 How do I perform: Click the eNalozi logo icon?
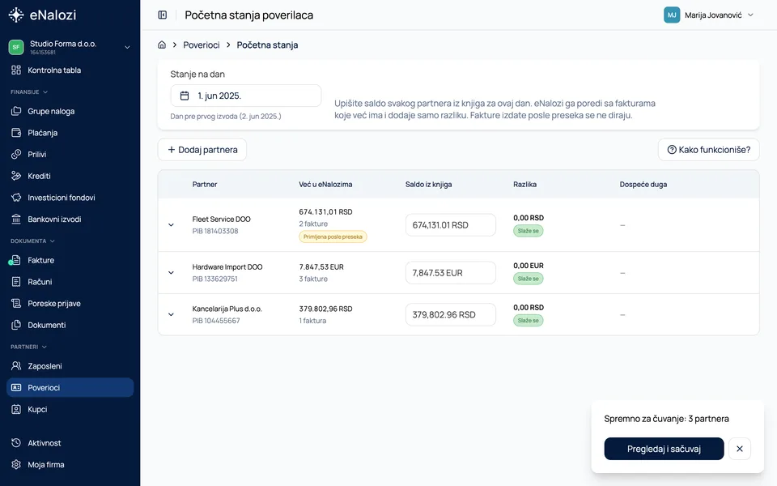pyautogui.click(x=16, y=15)
